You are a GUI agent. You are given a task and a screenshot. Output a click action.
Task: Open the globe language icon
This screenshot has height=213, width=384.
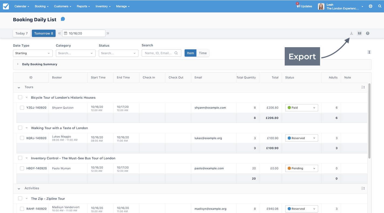(x=371, y=6)
